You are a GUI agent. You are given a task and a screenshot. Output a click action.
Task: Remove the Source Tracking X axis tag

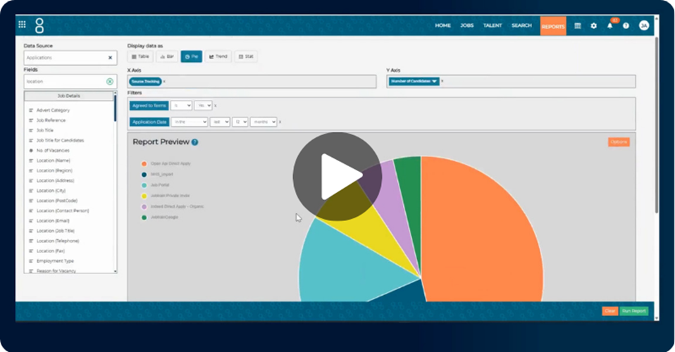pos(164,82)
